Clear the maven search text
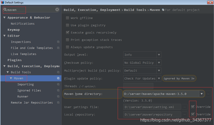Screen dimensions: 214x125 click(x=57, y=9)
